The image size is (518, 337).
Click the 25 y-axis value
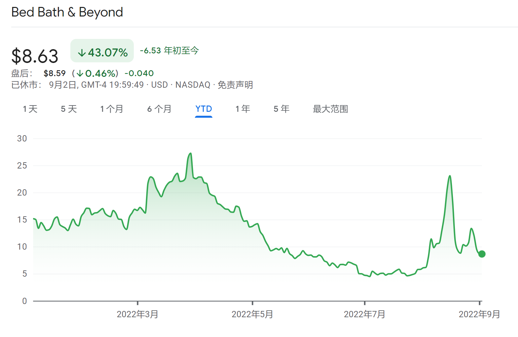22,166
